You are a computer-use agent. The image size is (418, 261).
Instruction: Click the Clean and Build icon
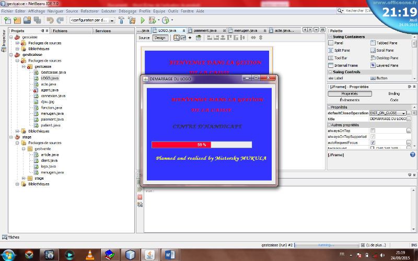[x=132, y=20]
